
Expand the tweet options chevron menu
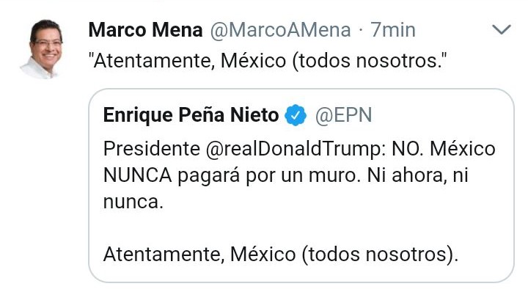click(502, 29)
